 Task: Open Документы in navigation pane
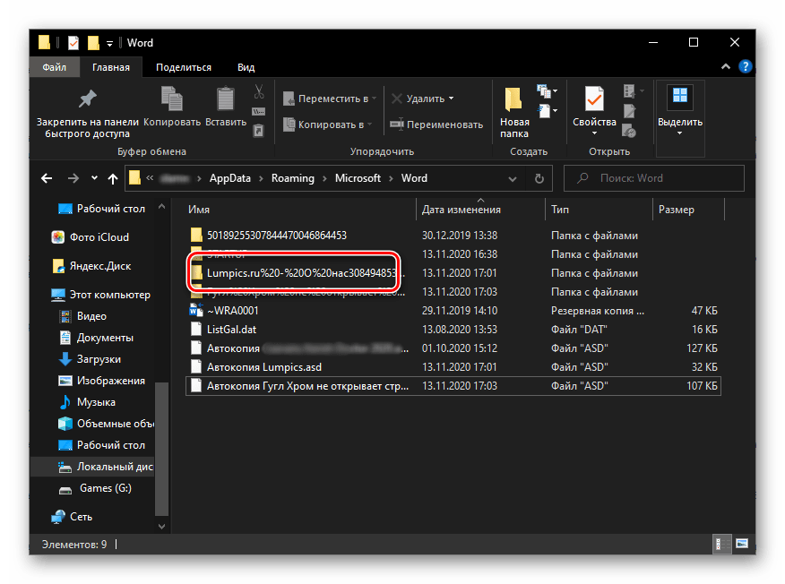tap(96, 338)
